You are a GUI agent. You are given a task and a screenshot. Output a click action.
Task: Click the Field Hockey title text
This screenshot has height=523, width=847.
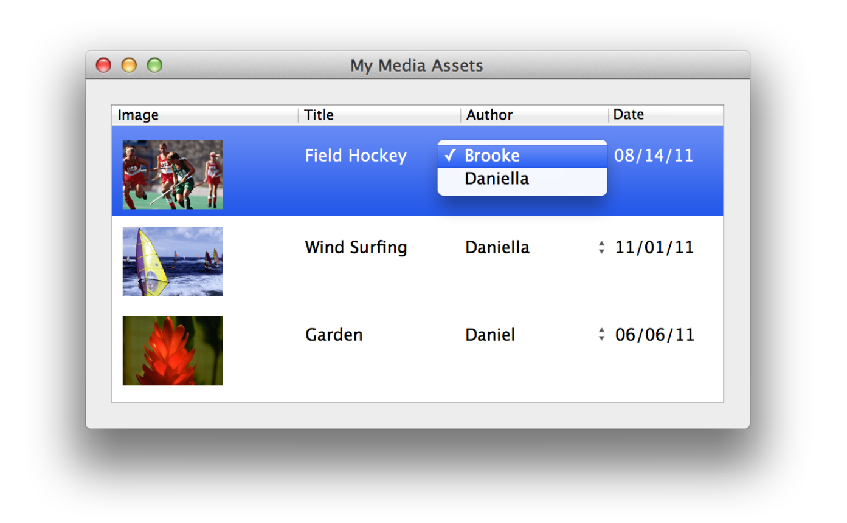tap(356, 156)
